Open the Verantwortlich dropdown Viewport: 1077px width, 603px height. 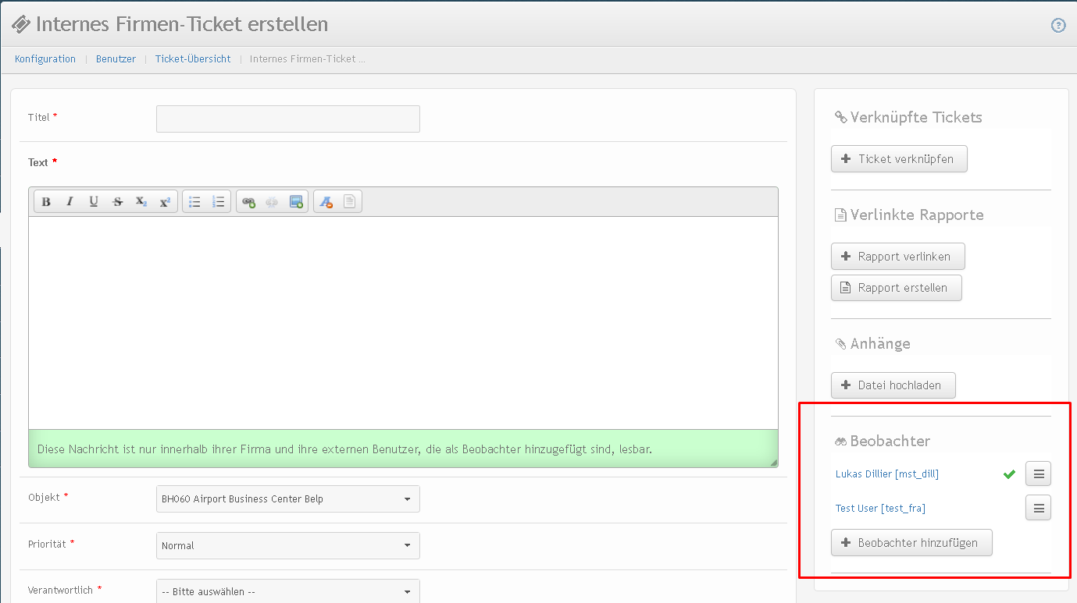point(288,591)
